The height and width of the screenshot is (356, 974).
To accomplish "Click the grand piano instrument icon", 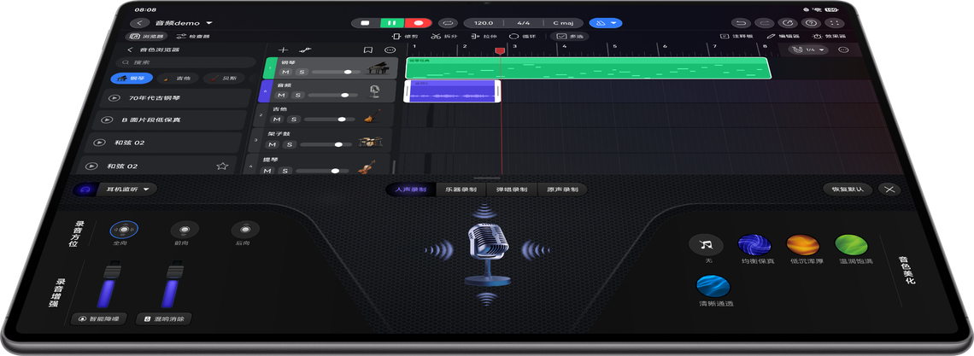I will click(x=378, y=67).
